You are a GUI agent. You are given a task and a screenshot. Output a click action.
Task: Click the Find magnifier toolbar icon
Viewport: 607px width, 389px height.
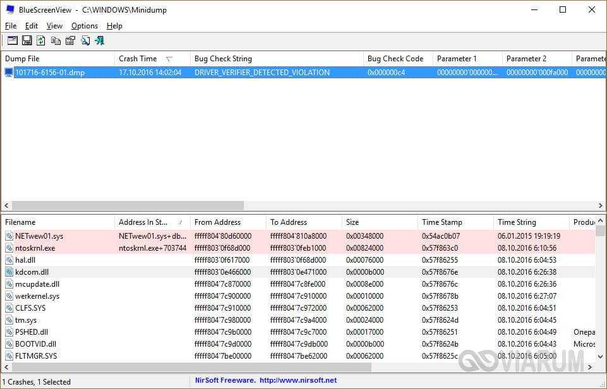pyautogui.click(x=85, y=40)
